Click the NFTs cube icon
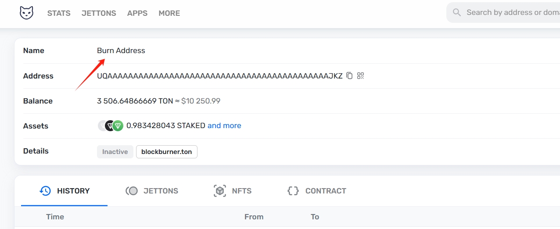Screen dimensions: 560x229 [x=219, y=191]
